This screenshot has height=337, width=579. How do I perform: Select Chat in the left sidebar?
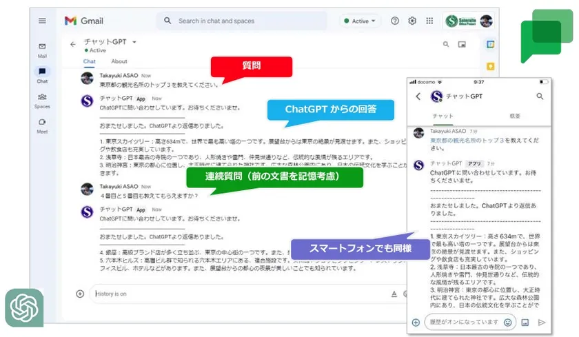[x=42, y=75]
